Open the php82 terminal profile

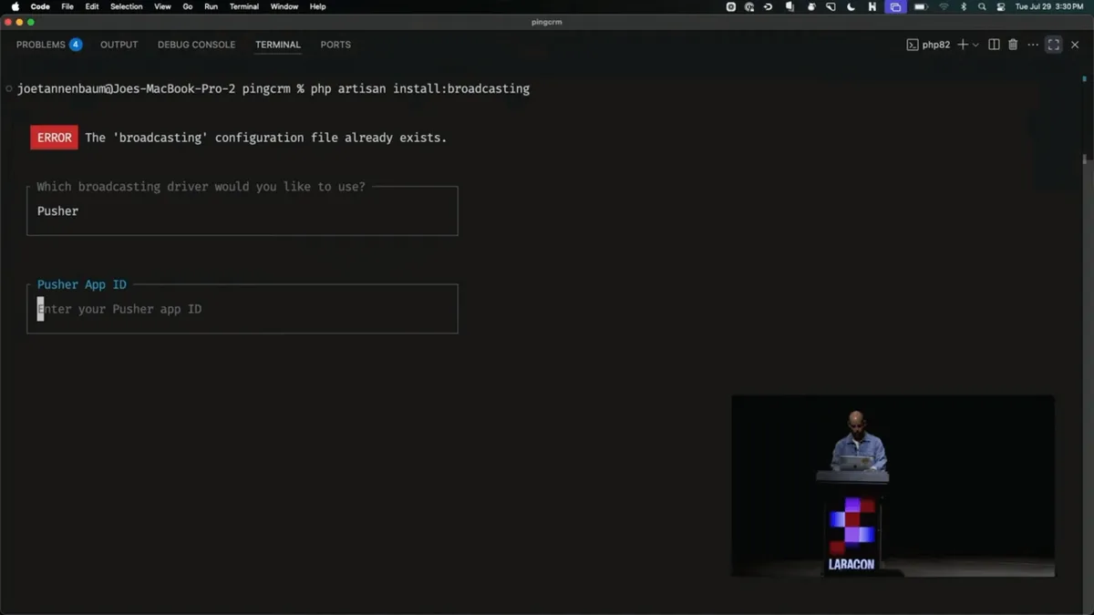coord(928,45)
